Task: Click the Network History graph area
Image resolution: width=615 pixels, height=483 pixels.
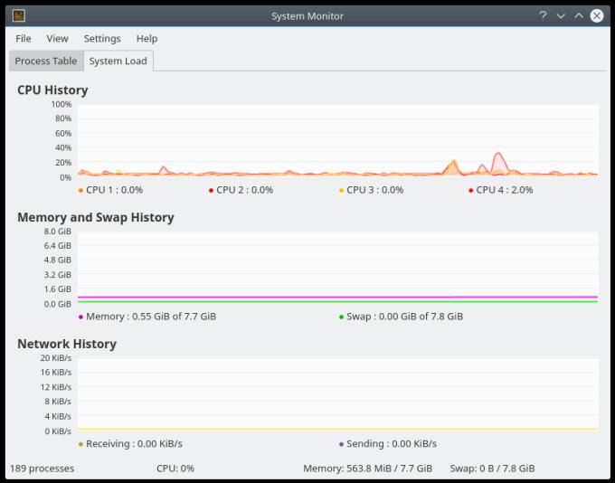Action: pyautogui.click(x=336, y=393)
